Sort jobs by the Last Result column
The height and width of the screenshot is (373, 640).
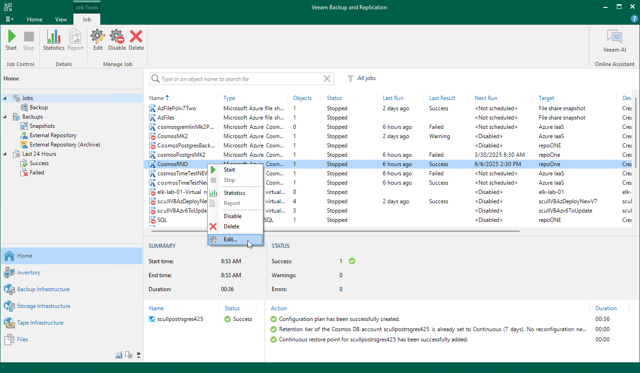pyautogui.click(x=442, y=98)
